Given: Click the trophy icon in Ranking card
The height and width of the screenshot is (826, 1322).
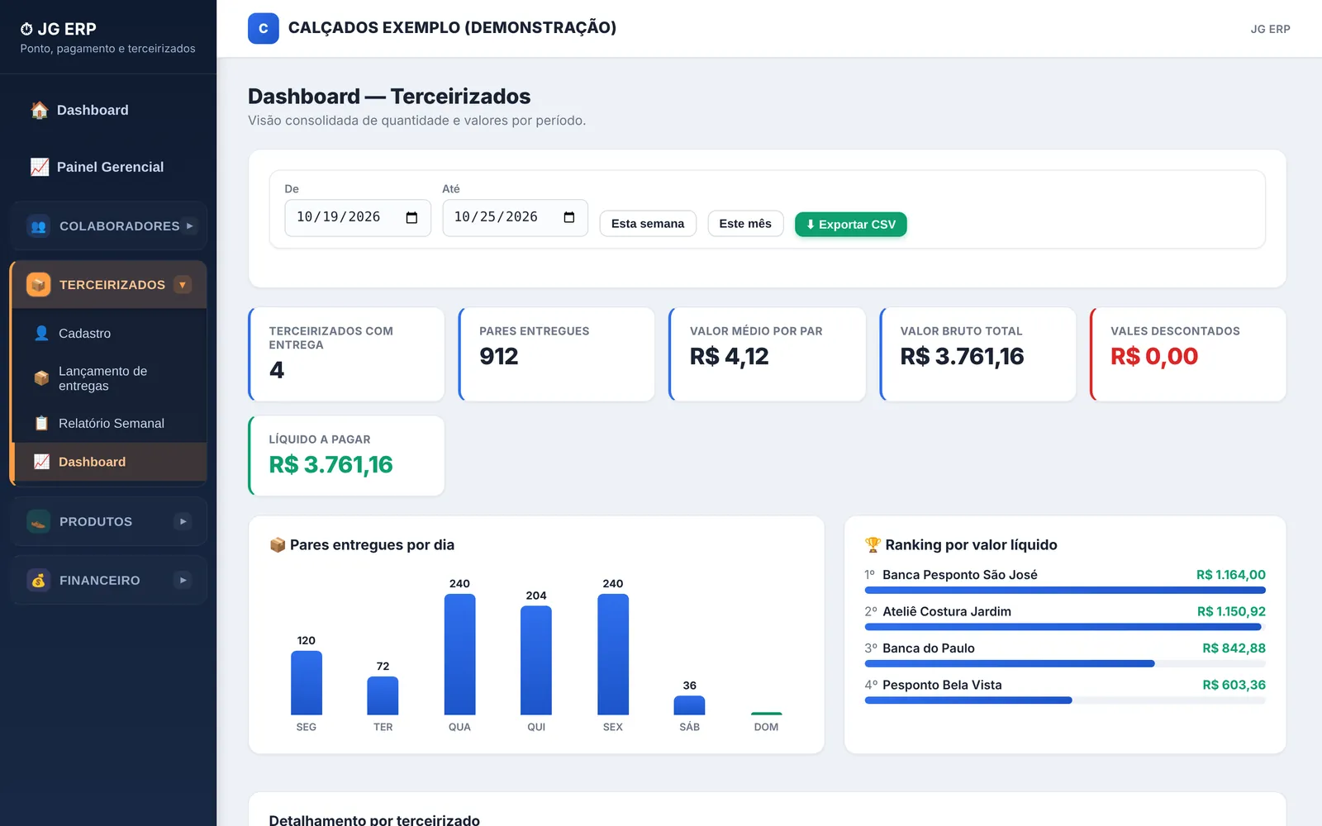Looking at the screenshot, I should pyautogui.click(x=873, y=544).
